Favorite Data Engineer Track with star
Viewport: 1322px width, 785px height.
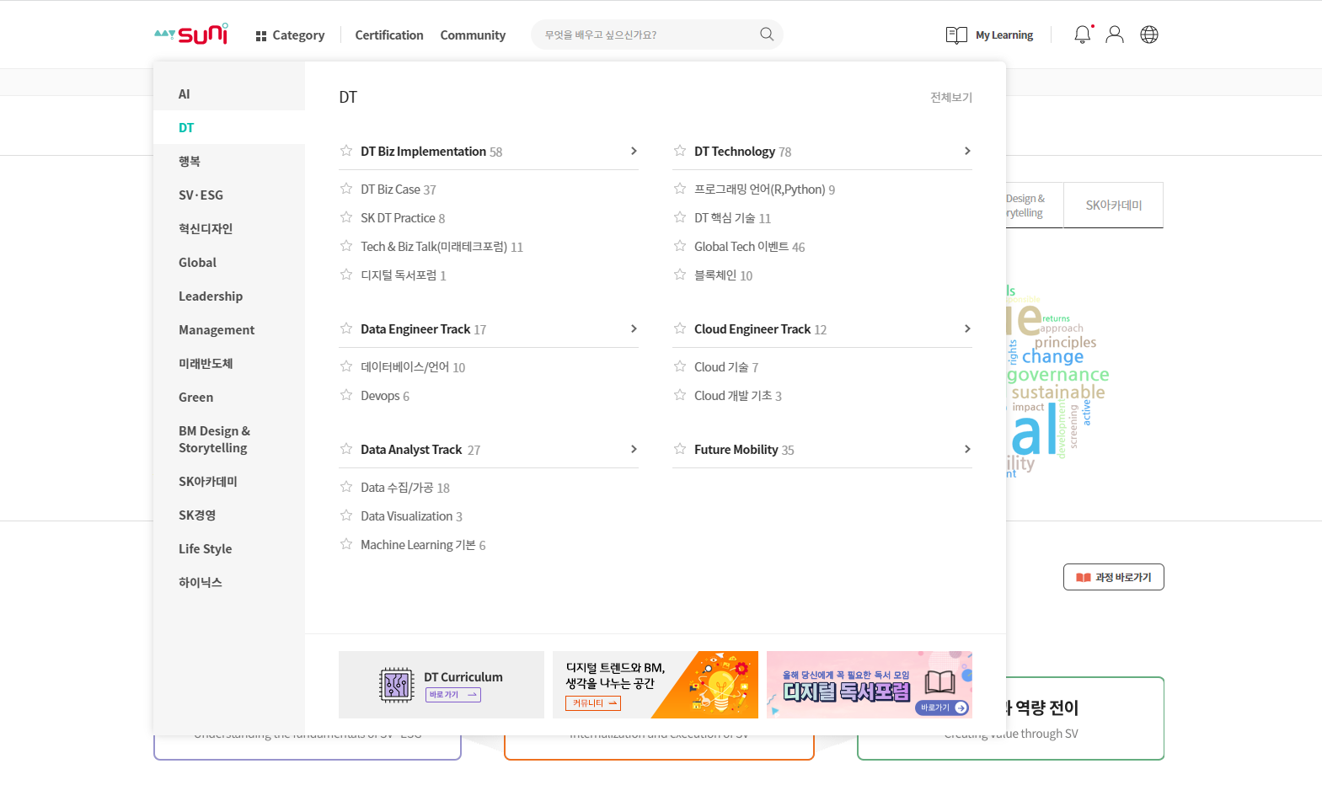pyautogui.click(x=346, y=328)
